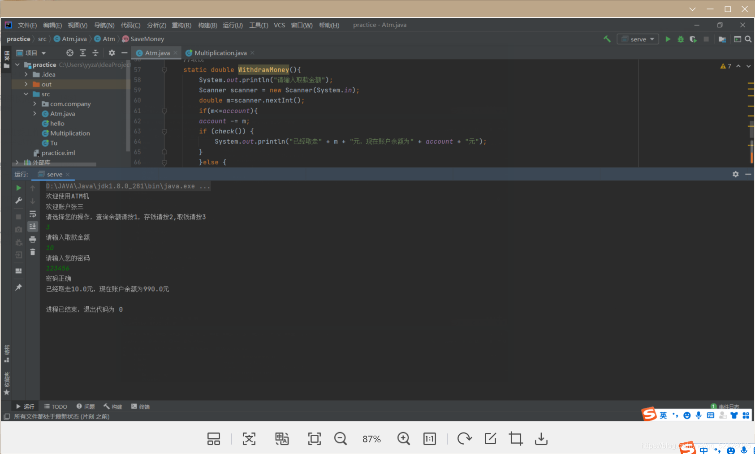This screenshot has width=755, height=454.
Task: Open the TODO tool window
Action: [56, 407]
